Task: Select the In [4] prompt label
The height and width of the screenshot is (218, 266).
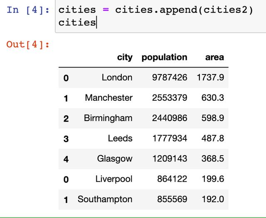Action: (x=28, y=10)
